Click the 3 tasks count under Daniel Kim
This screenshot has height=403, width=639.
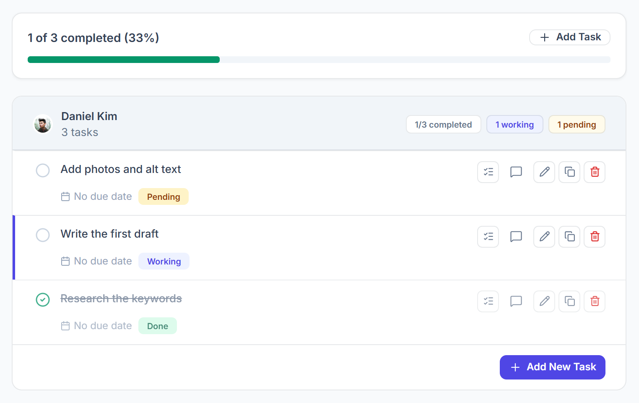pyautogui.click(x=80, y=132)
